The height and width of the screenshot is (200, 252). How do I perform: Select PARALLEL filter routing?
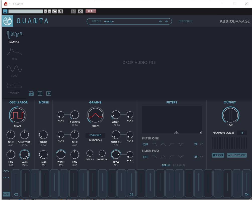point(179,165)
